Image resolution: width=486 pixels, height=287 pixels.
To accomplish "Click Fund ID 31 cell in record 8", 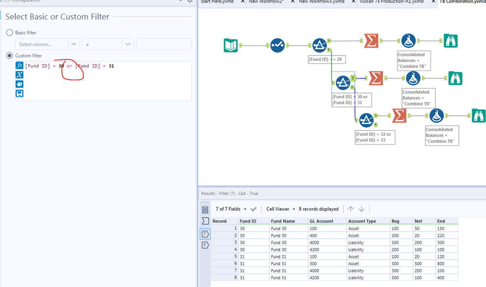I will click(254, 278).
